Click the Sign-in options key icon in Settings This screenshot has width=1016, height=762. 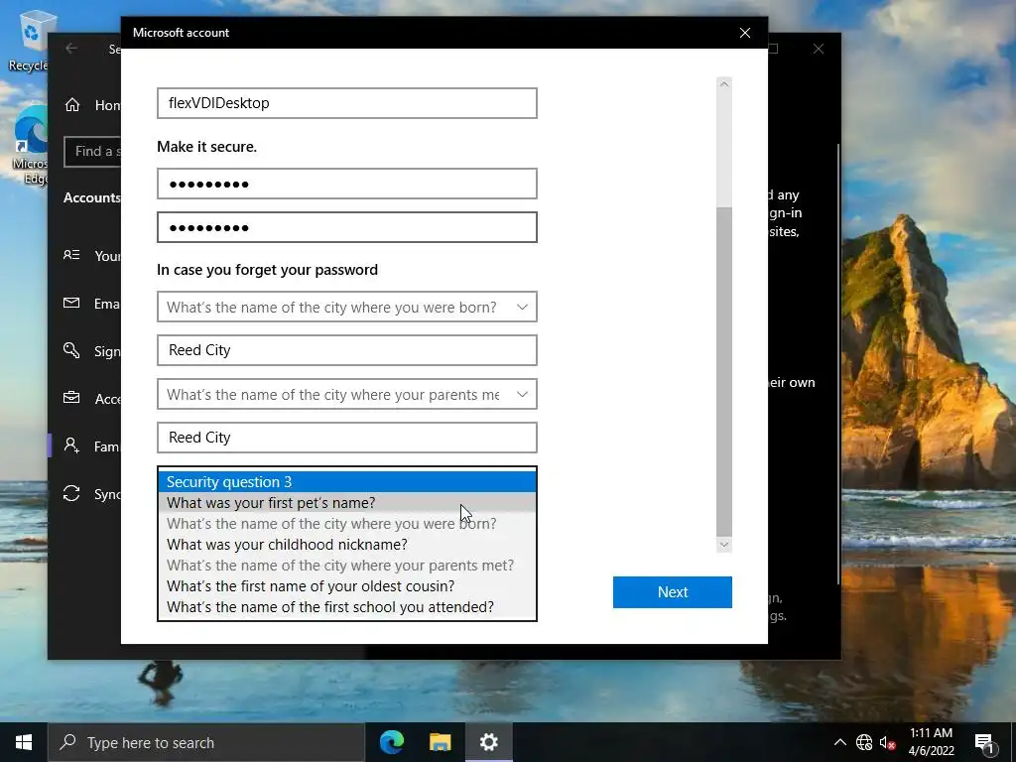(71, 350)
